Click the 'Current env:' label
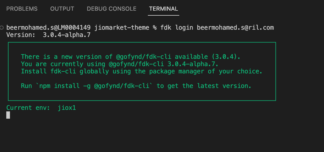 [28, 107]
